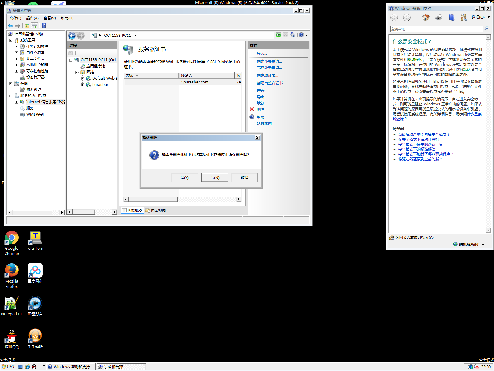Click the IIS back navigation arrow
Viewport: 494px width, 371px height.
(72, 36)
